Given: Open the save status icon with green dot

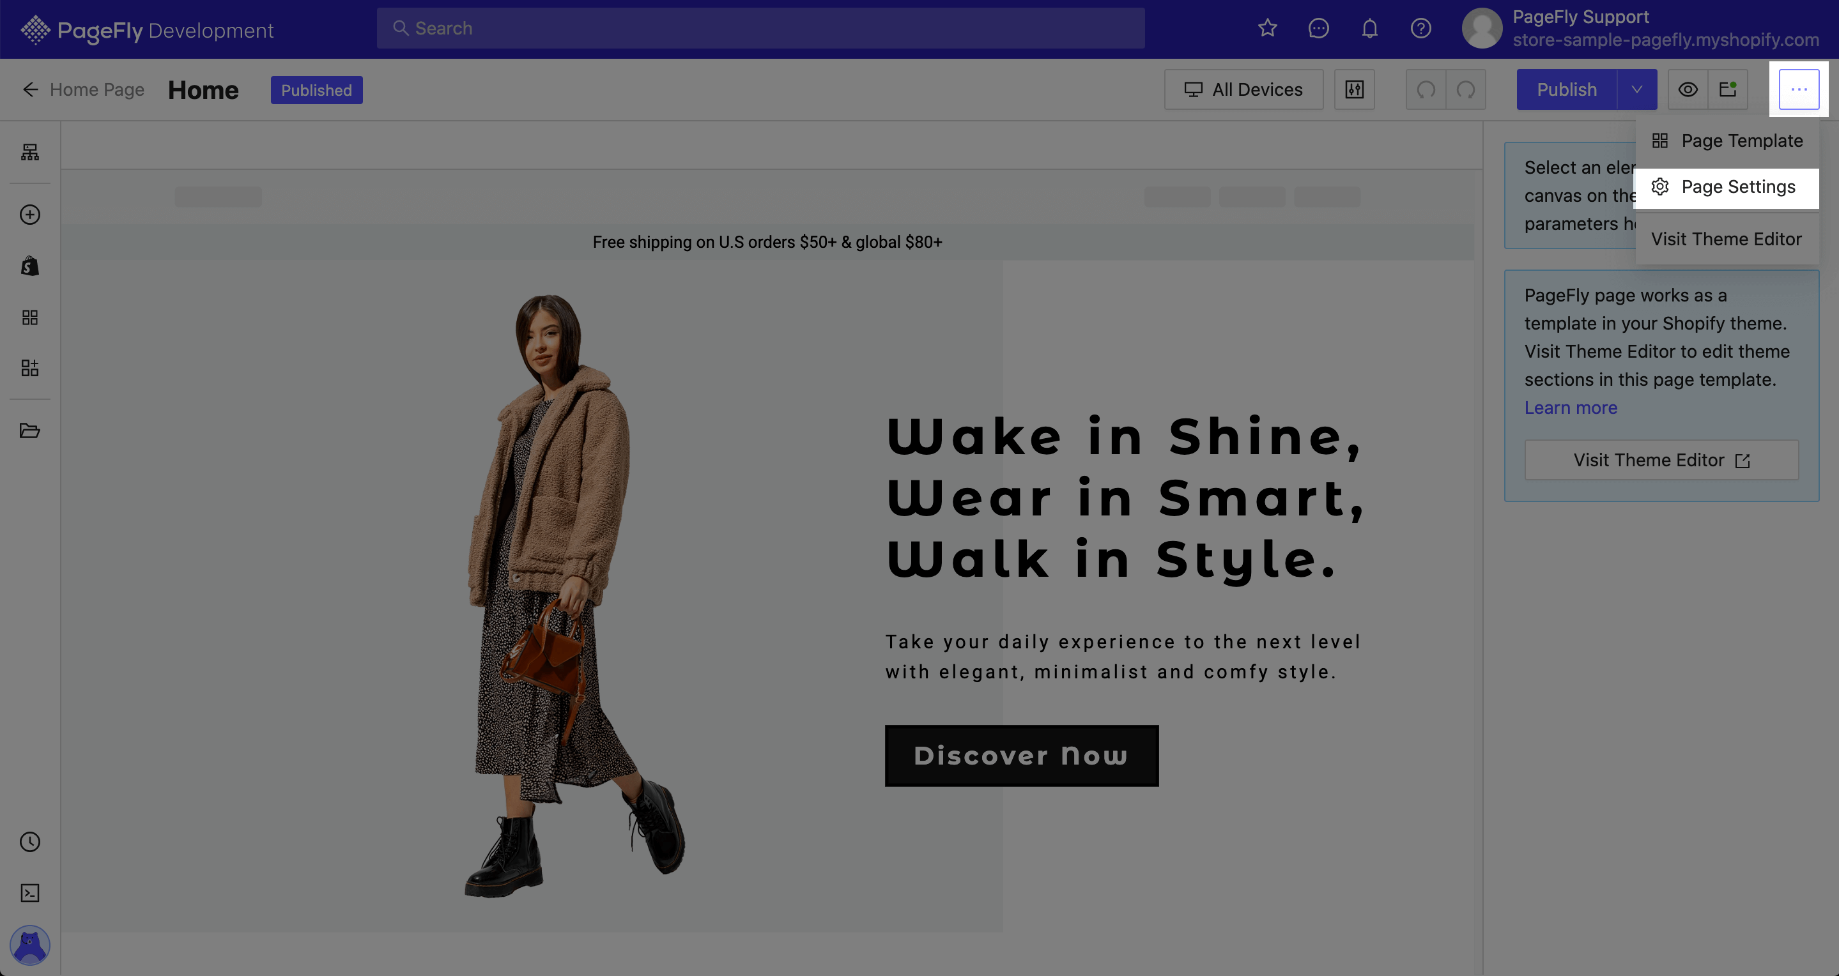Looking at the screenshot, I should tap(1728, 90).
